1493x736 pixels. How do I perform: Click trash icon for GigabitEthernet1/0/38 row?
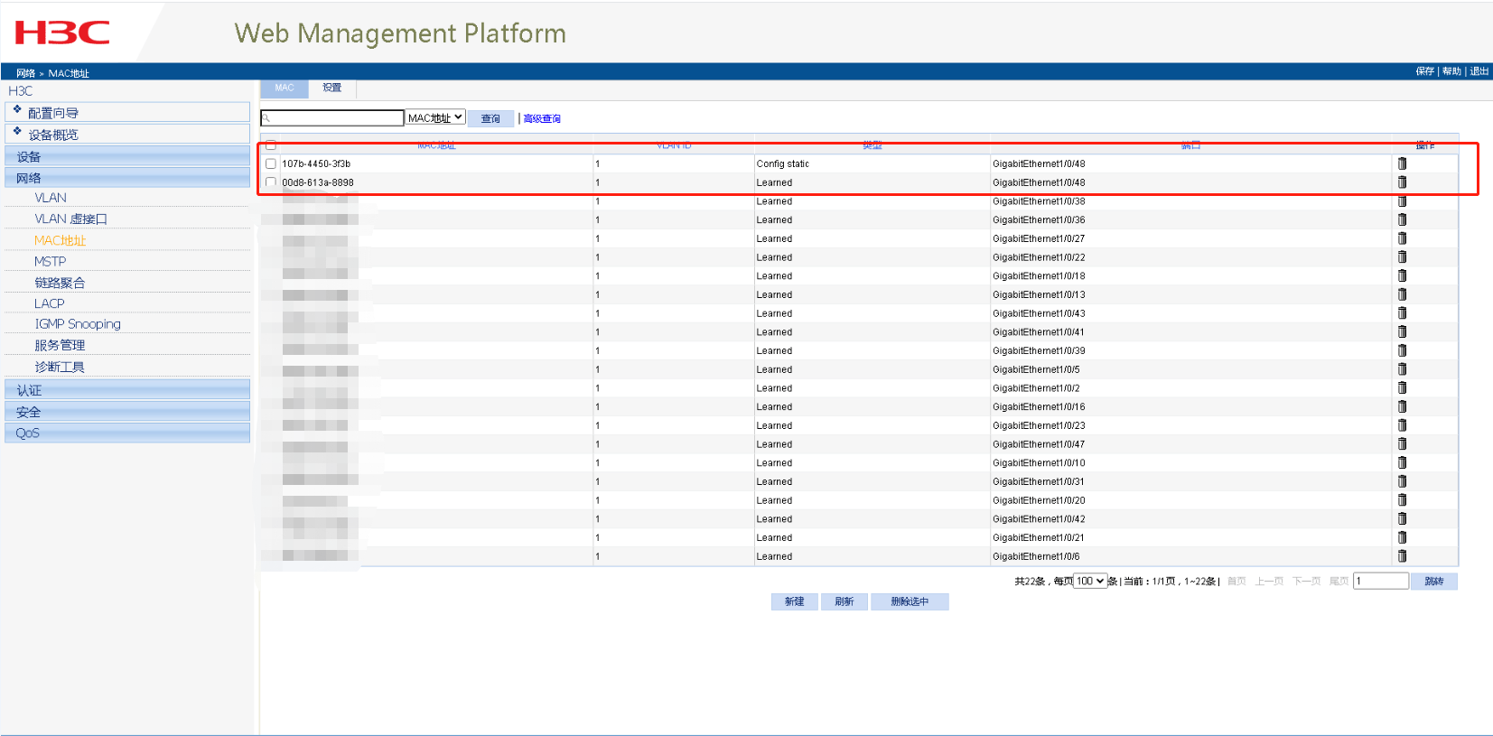(1402, 201)
